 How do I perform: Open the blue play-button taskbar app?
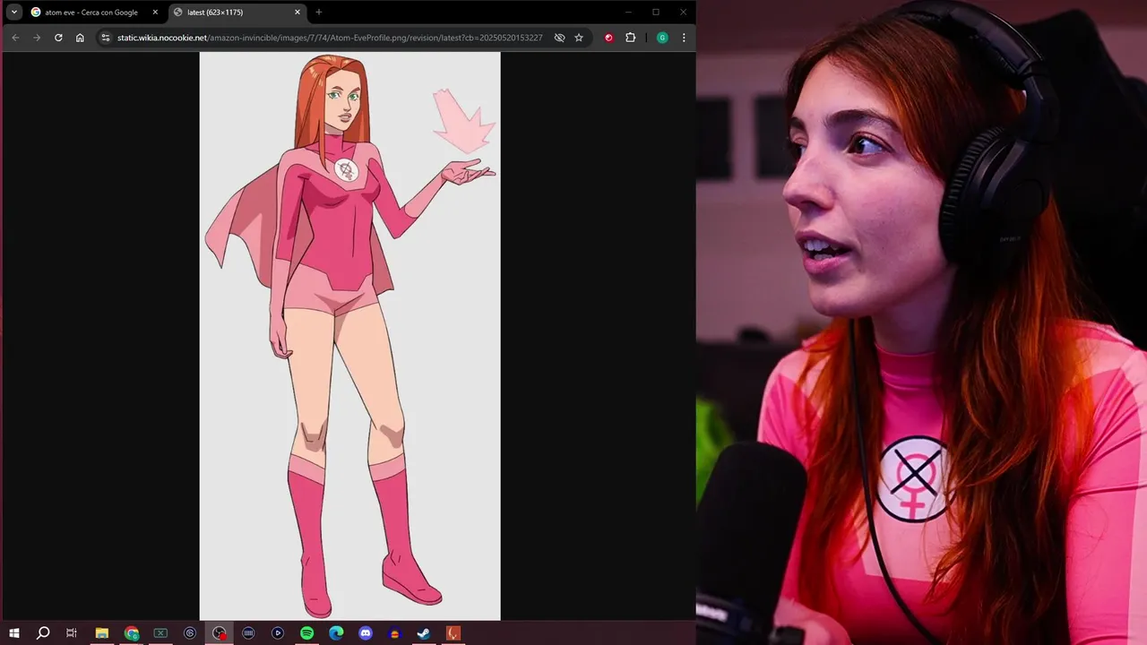[x=278, y=633]
